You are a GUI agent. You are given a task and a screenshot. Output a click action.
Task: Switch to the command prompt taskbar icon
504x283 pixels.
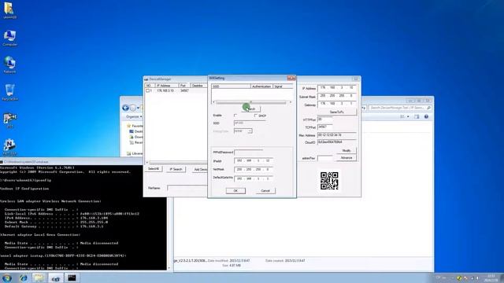(x=72, y=277)
